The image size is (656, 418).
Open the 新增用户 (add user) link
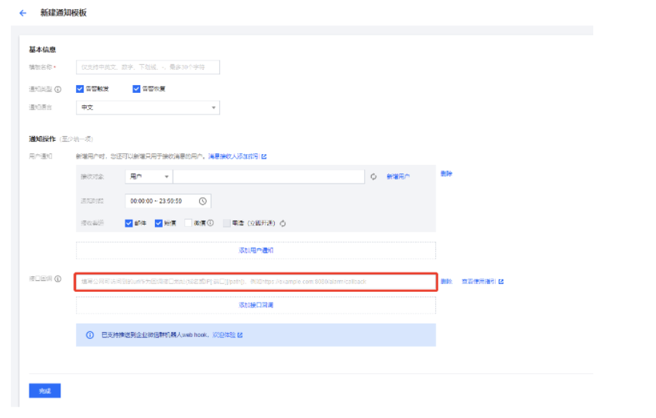[398, 177]
